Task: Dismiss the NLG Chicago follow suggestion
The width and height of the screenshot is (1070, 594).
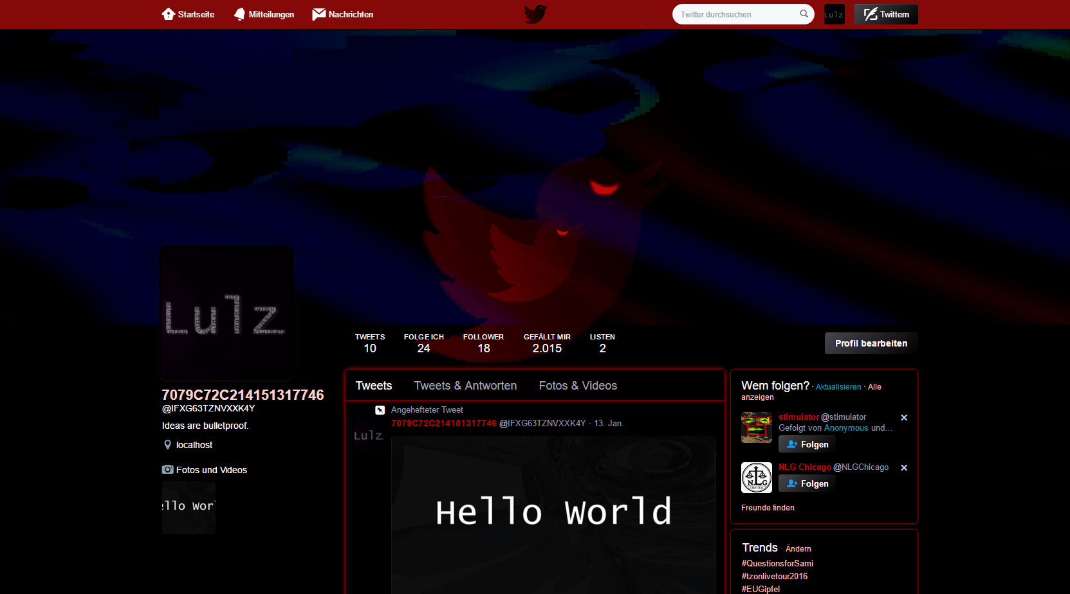Action: pyautogui.click(x=904, y=467)
